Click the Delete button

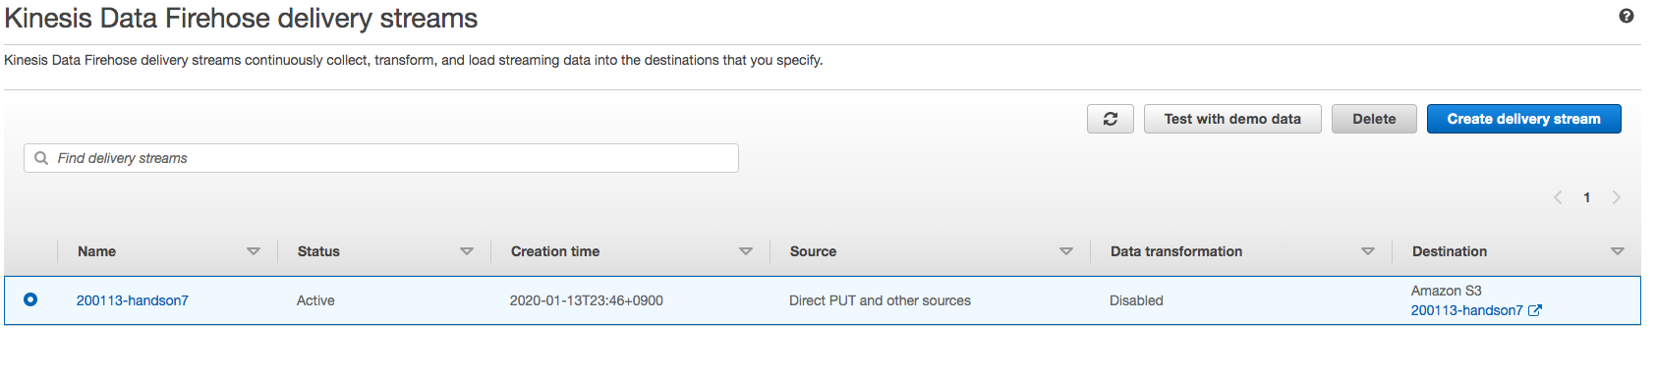1374,119
